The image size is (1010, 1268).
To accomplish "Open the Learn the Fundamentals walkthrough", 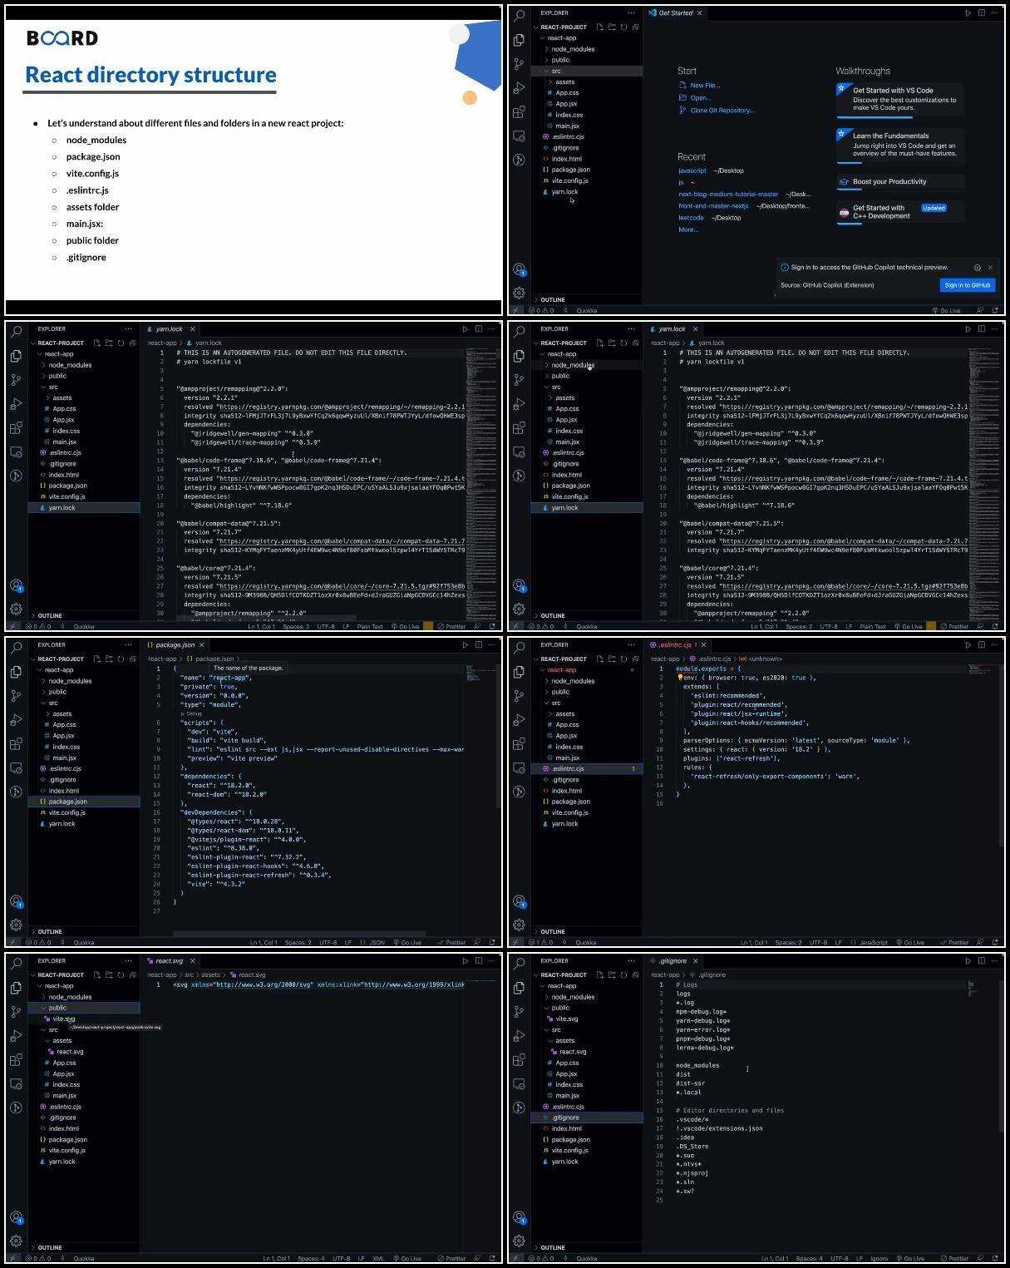I will (x=900, y=145).
